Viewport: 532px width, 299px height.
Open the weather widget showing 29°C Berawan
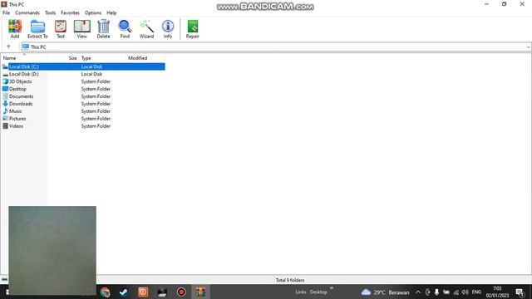(x=385, y=292)
